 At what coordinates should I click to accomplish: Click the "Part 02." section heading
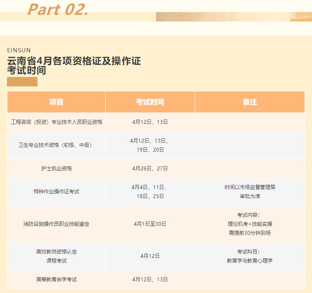point(58,9)
